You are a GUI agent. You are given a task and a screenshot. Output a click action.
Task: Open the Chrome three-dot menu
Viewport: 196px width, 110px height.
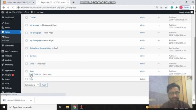(x=193, y=7)
